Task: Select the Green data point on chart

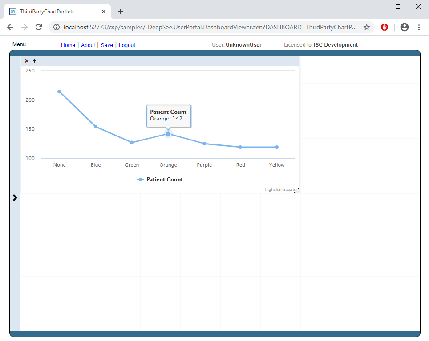Action: click(x=132, y=142)
